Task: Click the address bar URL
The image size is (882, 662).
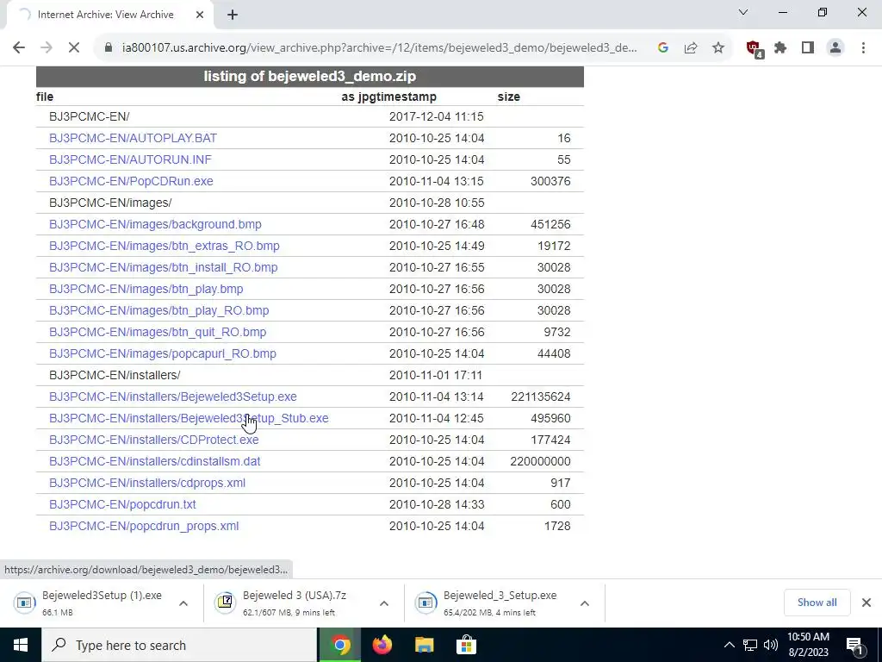Action: (379, 48)
